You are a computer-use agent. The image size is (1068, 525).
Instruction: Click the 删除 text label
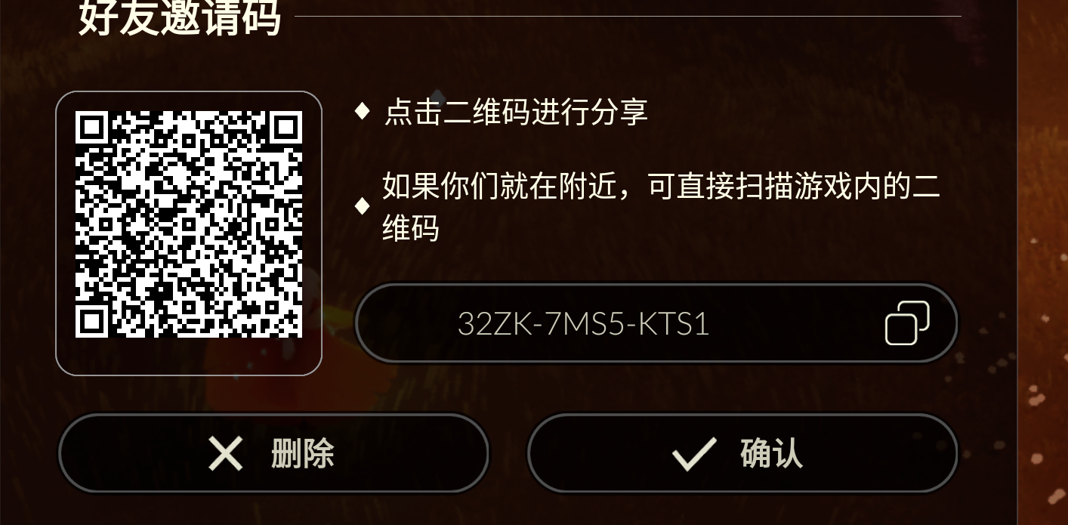[303, 454]
